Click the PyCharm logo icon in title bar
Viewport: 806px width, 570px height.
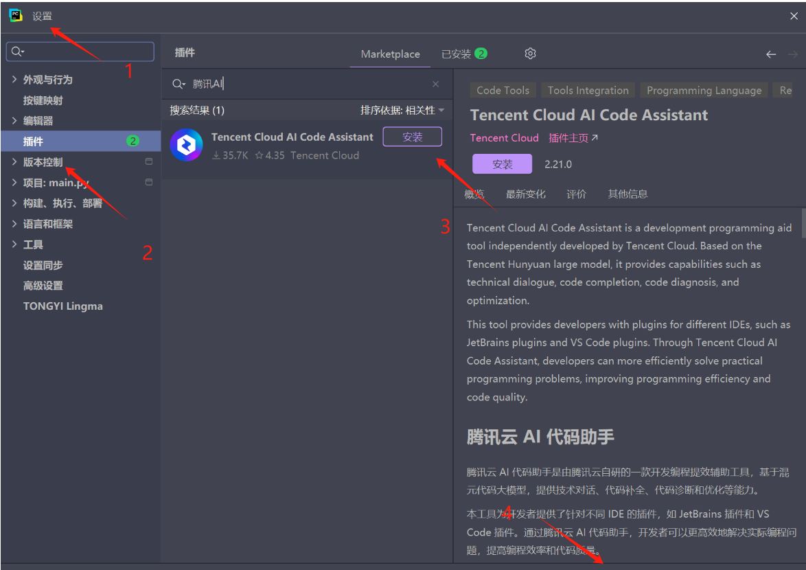16,15
